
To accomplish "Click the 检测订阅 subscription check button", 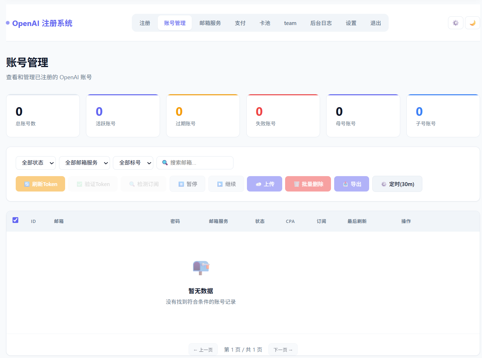I will tap(143, 184).
